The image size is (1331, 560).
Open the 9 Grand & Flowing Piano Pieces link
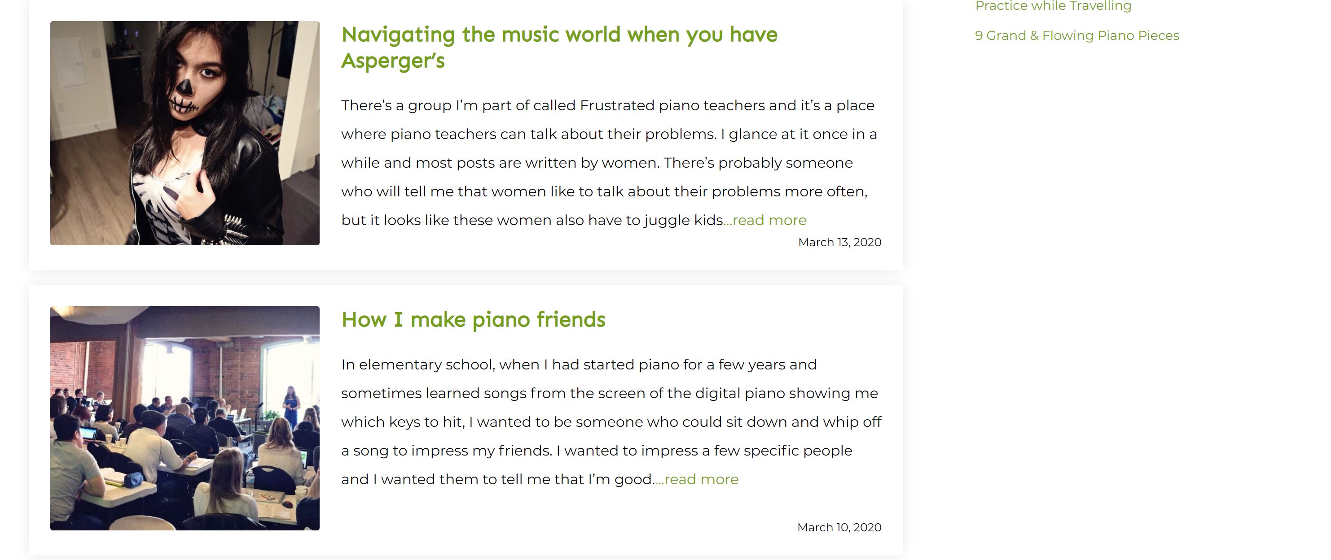click(x=1076, y=35)
